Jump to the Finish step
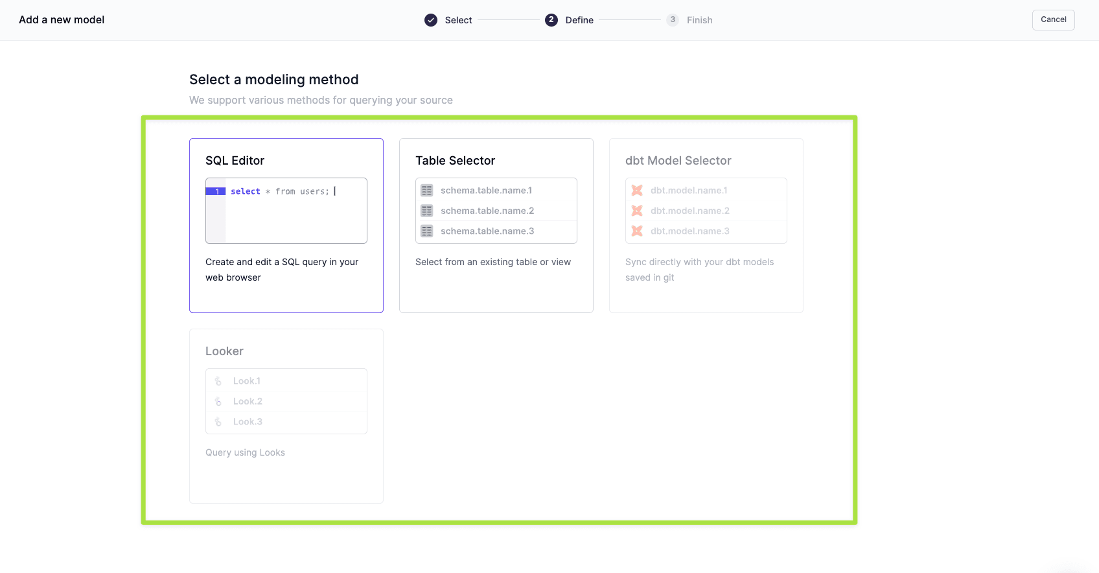The width and height of the screenshot is (1099, 573). pos(699,20)
